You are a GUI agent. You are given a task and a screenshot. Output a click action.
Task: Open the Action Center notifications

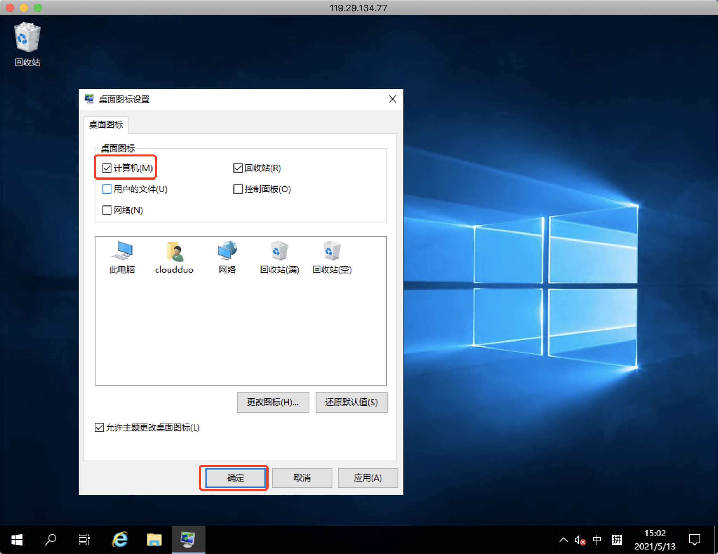(695, 540)
